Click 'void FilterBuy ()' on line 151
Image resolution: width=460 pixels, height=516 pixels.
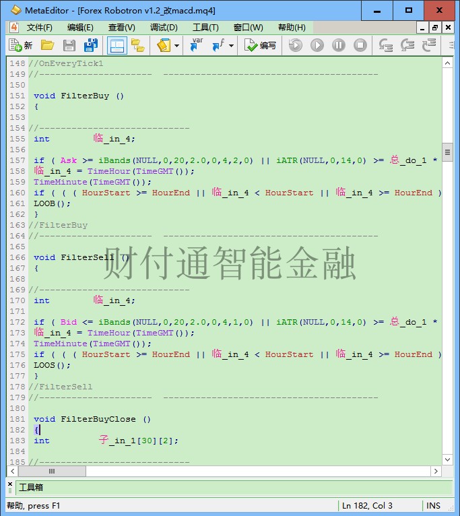click(x=79, y=96)
